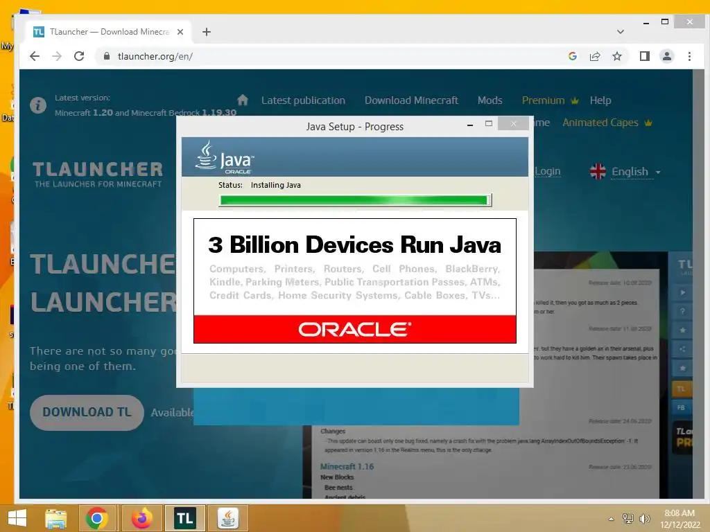Screen dimensions: 710x532
Task: Open Chrome profile avatar
Action: (666, 56)
